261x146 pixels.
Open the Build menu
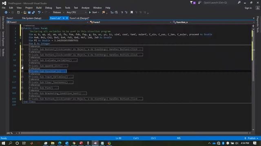(39, 8)
